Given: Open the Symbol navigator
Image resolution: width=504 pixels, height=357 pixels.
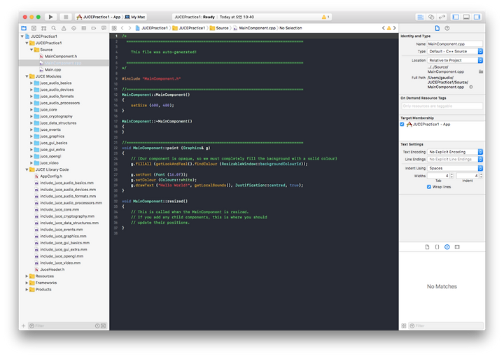Looking at the screenshot, I should (x=43, y=28).
